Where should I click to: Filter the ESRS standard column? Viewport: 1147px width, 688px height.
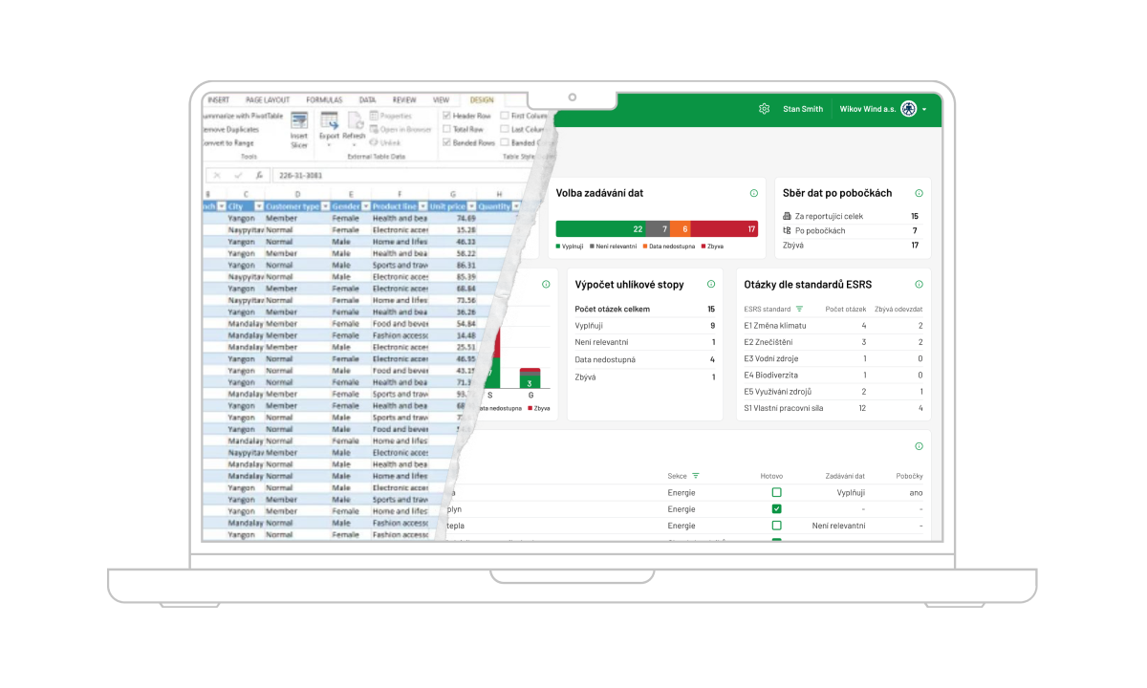[800, 309]
